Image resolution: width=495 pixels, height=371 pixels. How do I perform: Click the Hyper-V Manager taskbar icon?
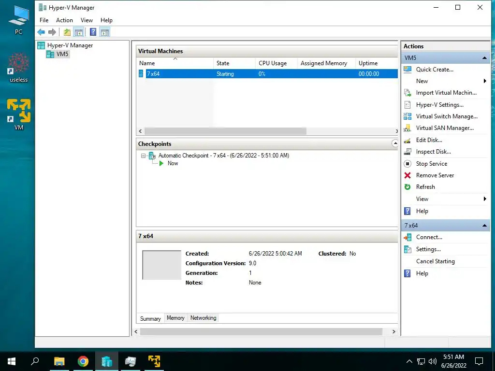[x=107, y=361]
